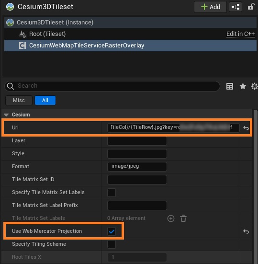The height and width of the screenshot is (264, 258).
Task: Click the '0 Array element' text
Action: click(x=126, y=218)
